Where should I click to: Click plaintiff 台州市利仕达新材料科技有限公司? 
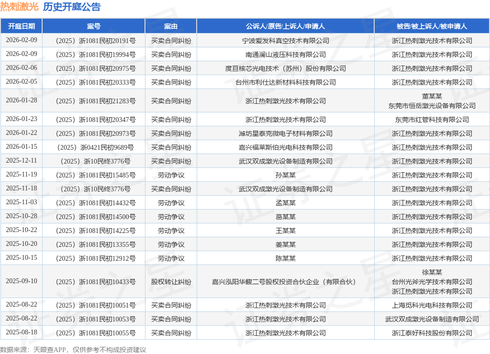click(x=286, y=82)
